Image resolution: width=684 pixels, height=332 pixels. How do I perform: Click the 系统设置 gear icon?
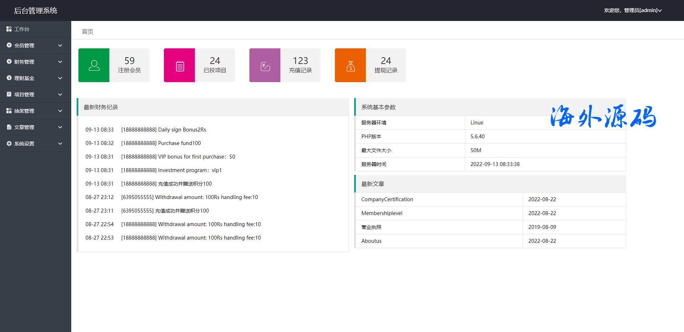[x=9, y=143]
